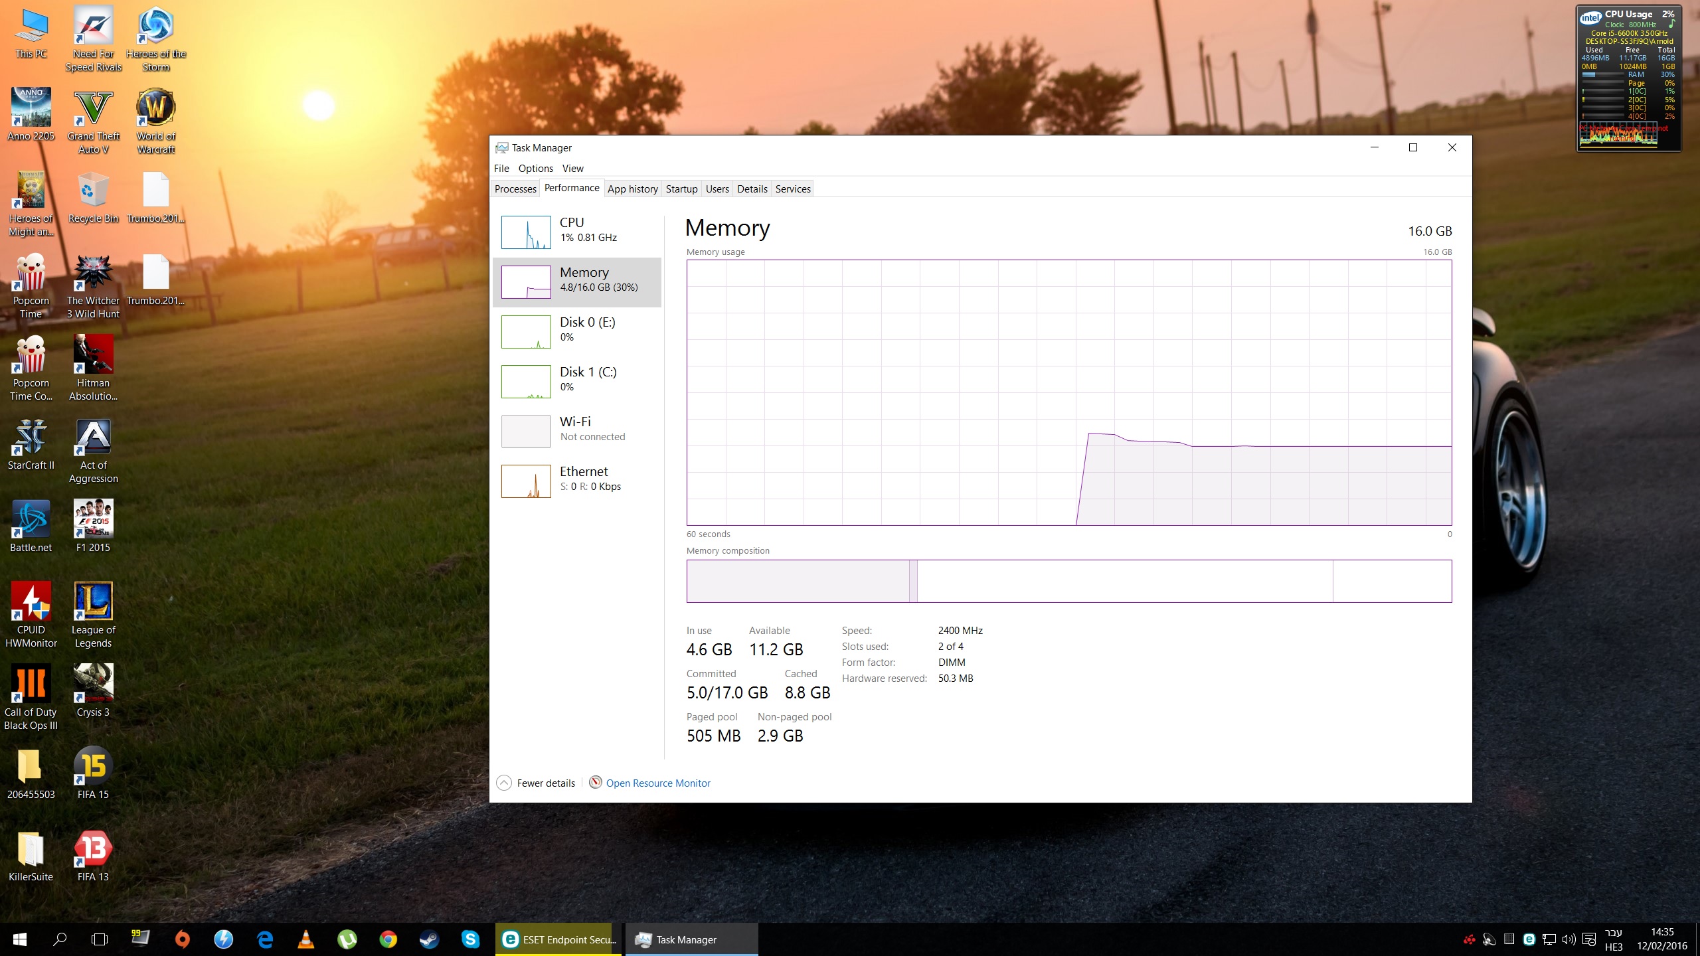
Task: Open the Windows Start menu
Action: click(20, 939)
